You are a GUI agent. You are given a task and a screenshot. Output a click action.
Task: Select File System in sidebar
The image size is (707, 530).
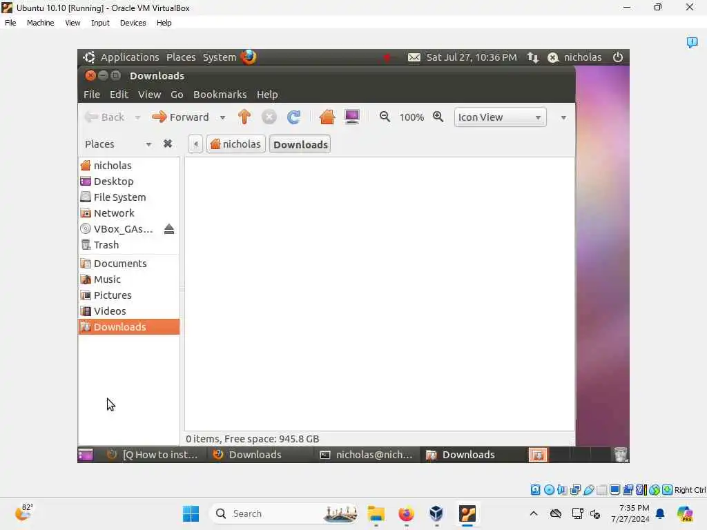[129, 197]
